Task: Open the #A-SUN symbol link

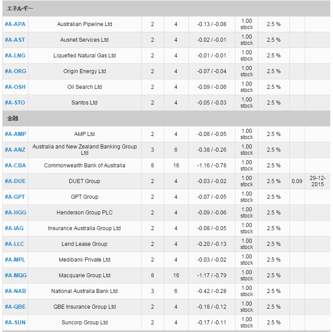Action: [15, 322]
